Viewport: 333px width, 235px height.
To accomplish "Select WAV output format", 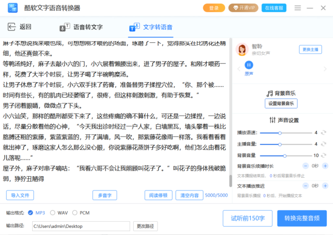I will pyautogui.click(x=53, y=213).
